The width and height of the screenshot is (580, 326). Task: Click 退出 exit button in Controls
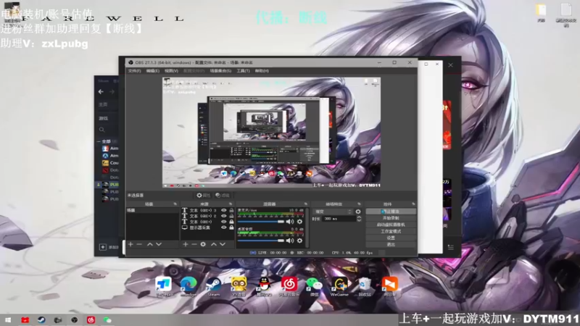click(391, 245)
